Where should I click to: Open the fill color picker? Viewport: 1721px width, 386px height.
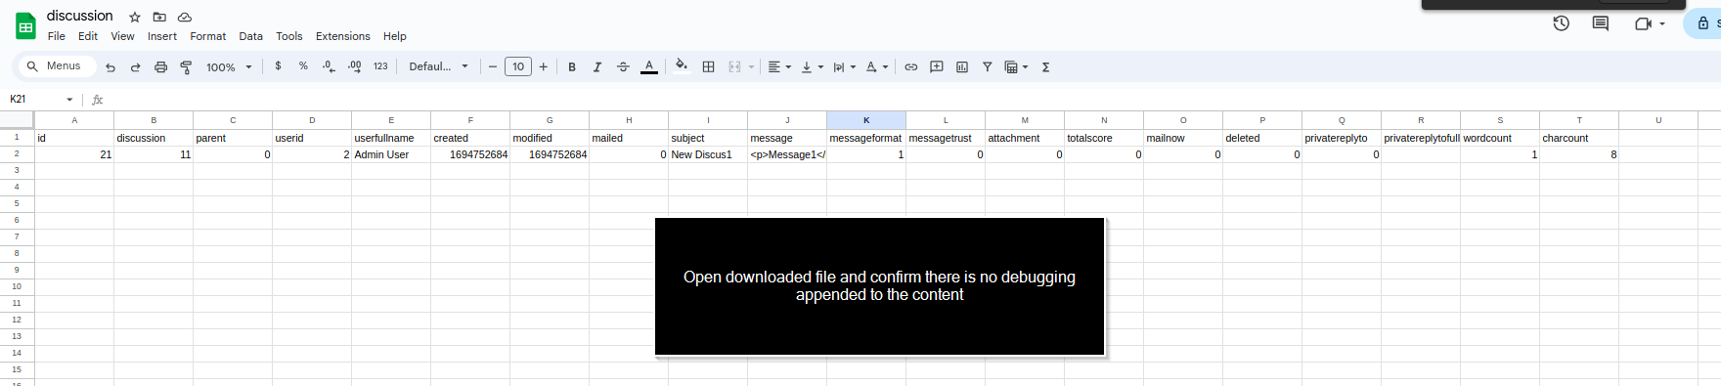[x=682, y=66]
